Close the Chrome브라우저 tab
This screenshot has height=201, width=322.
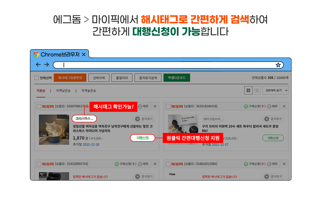coord(84,54)
